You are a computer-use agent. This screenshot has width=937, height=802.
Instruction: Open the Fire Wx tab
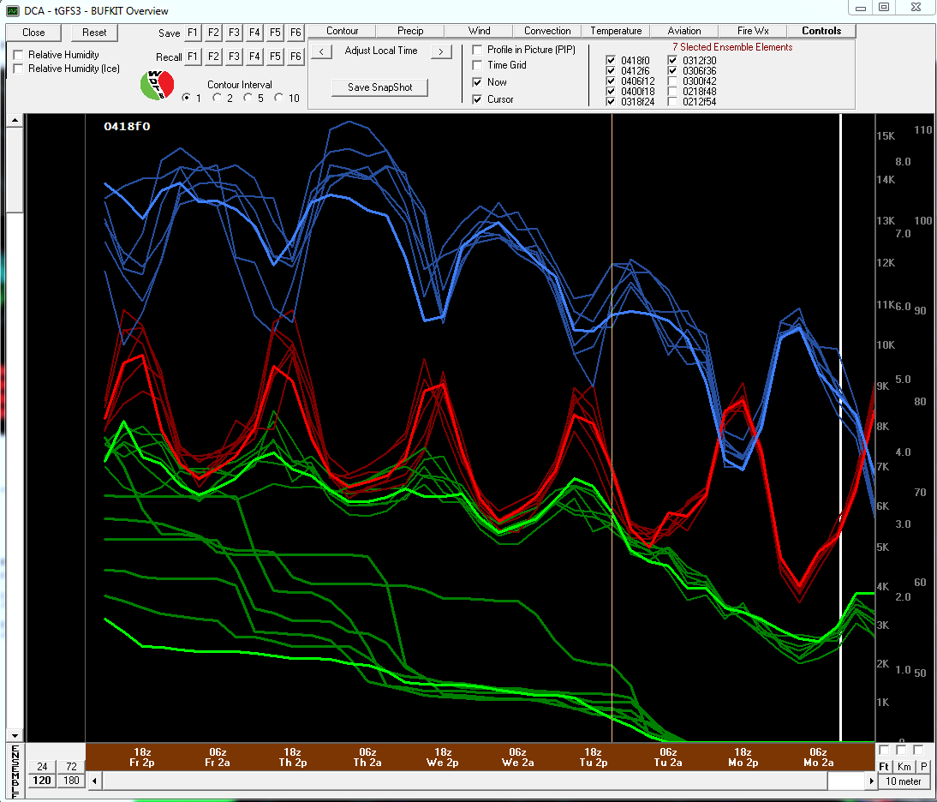point(753,31)
